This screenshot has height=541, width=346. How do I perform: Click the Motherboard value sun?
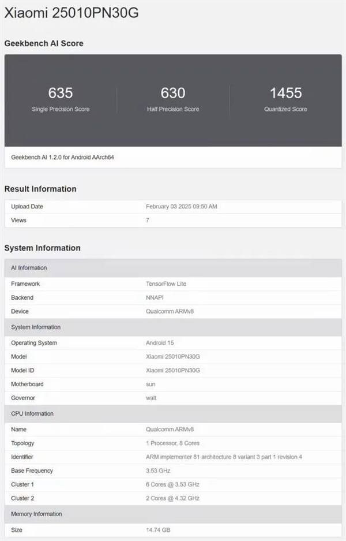[151, 384]
